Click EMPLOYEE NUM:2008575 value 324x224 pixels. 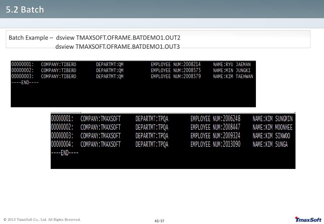tap(176, 71)
